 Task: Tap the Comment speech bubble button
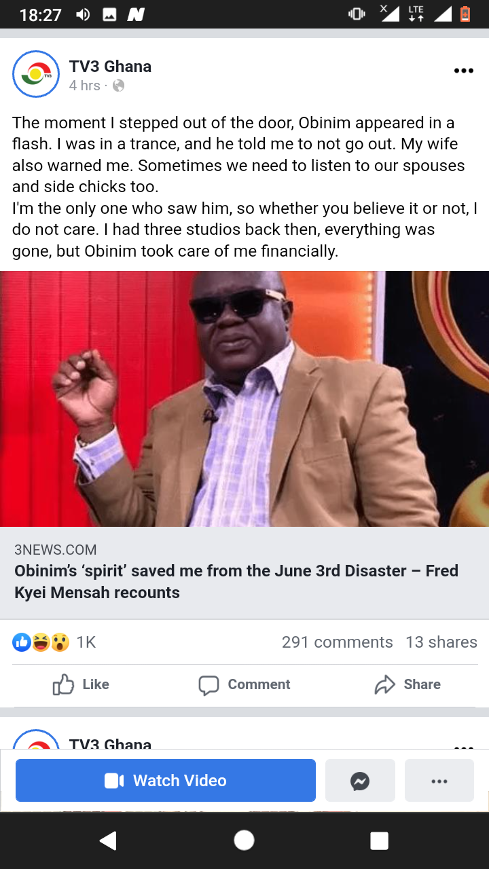click(x=244, y=684)
